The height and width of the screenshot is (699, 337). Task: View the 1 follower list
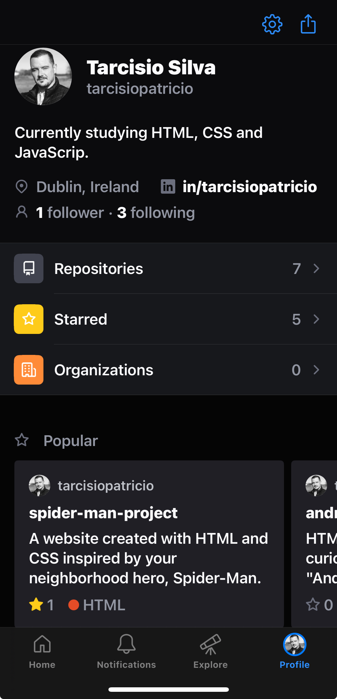coord(70,213)
